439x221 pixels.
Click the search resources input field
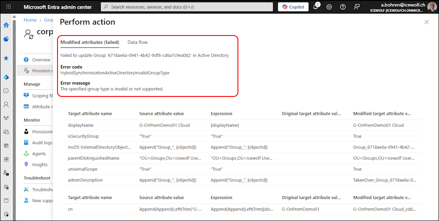[x=187, y=7]
